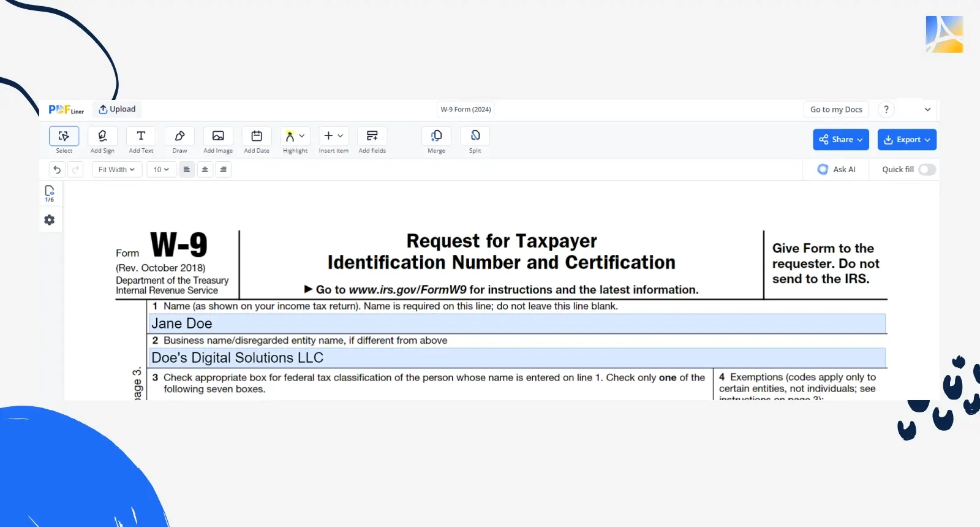Click the Merge documents icon
The width and height of the screenshot is (980, 527).
tap(437, 136)
